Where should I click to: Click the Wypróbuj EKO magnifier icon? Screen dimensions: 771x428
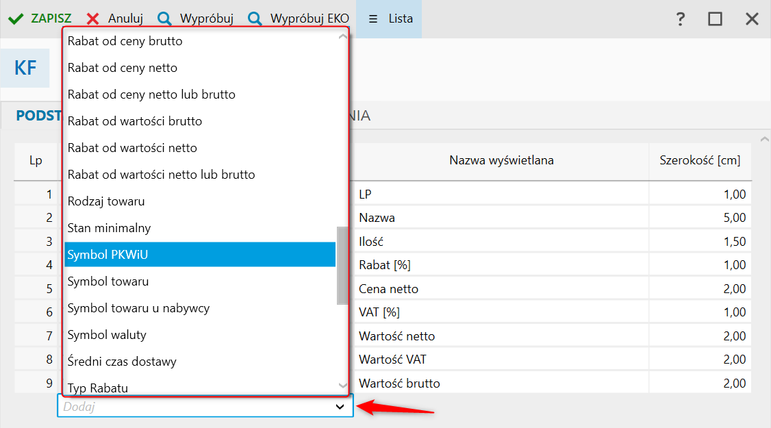[255, 18]
